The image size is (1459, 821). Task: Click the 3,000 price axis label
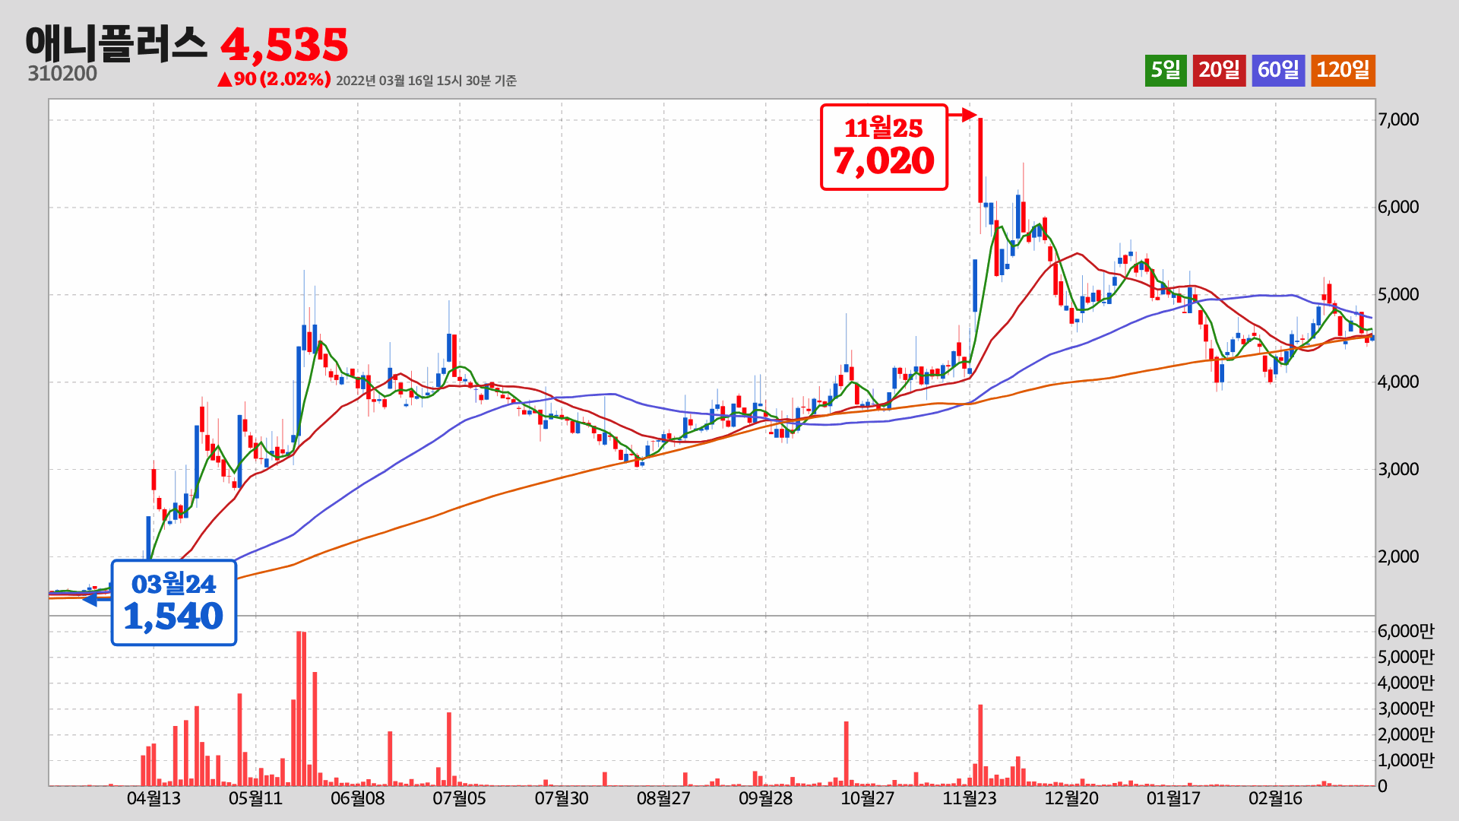click(1398, 469)
